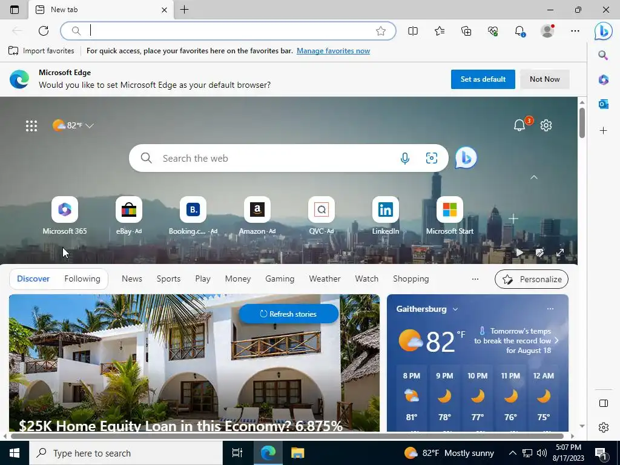620x465 pixels.
Task: Edit background image pencil icon
Action: click(539, 252)
